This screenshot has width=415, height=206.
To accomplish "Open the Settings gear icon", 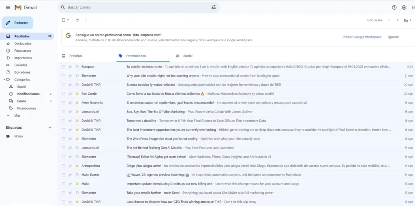I will coord(404,7).
